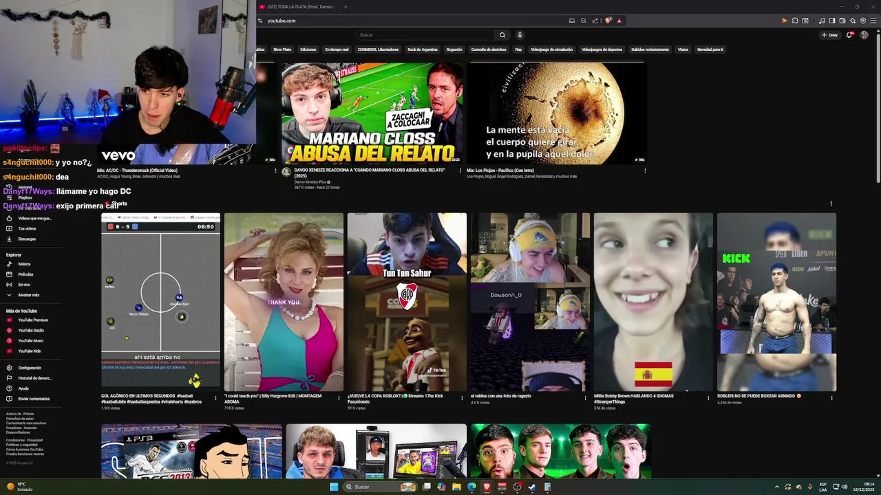
Task: Open the browser hamburger menu
Action: click(x=873, y=21)
